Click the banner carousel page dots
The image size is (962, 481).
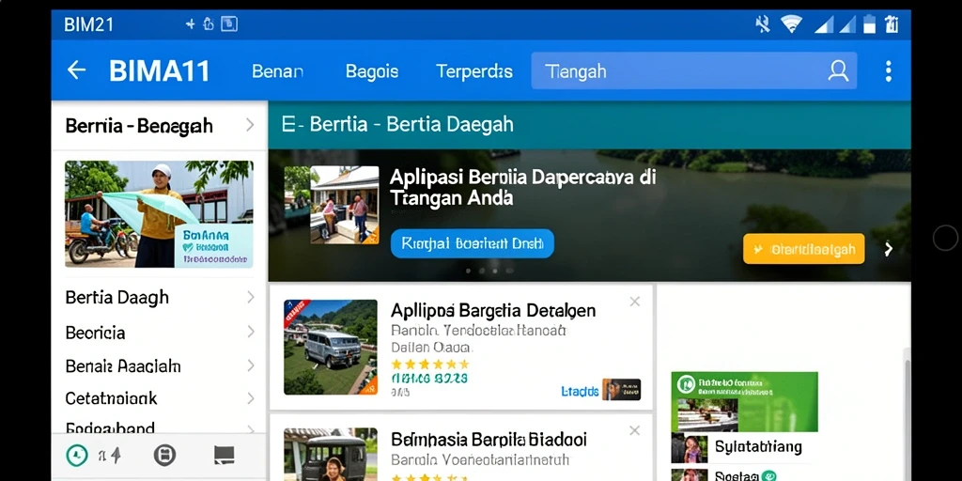489,271
